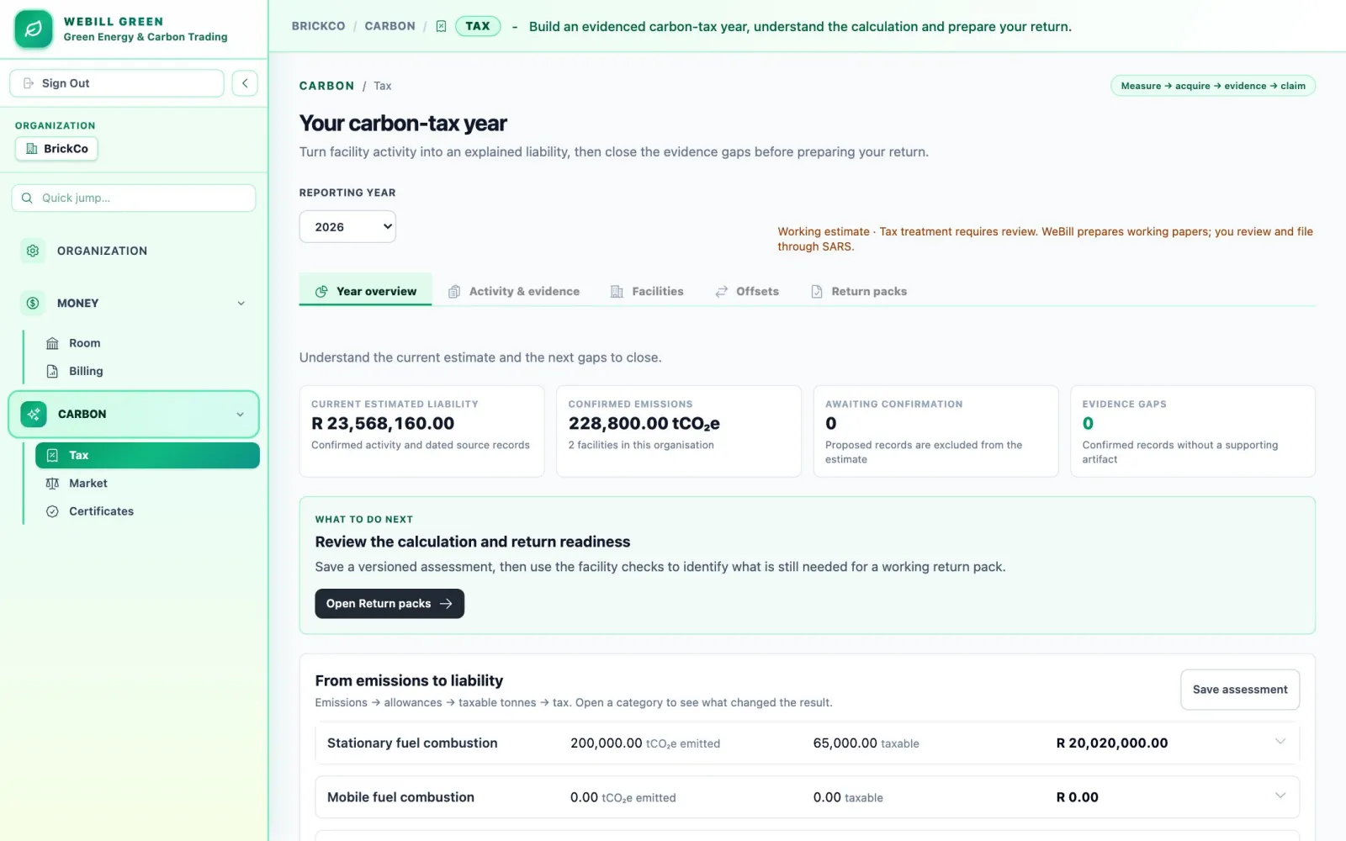1346x841 pixels.
Task: Collapse the sidebar with the chevron button
Action: 245,83
